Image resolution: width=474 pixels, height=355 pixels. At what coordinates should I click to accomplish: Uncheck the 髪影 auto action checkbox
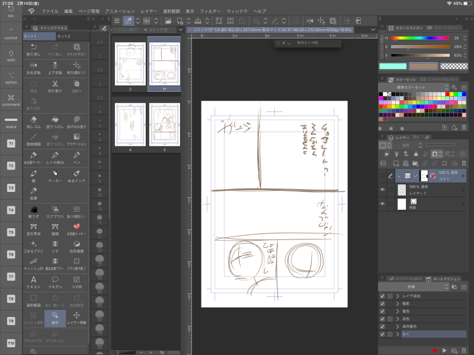382,303
